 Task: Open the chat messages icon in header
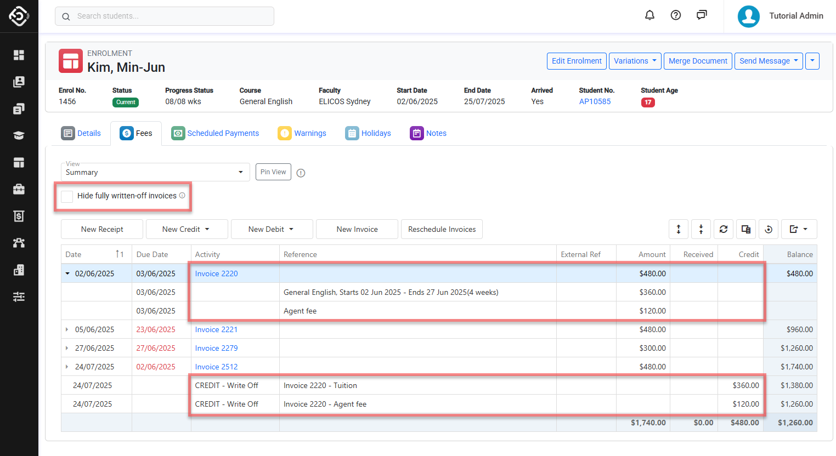point(702,15)
